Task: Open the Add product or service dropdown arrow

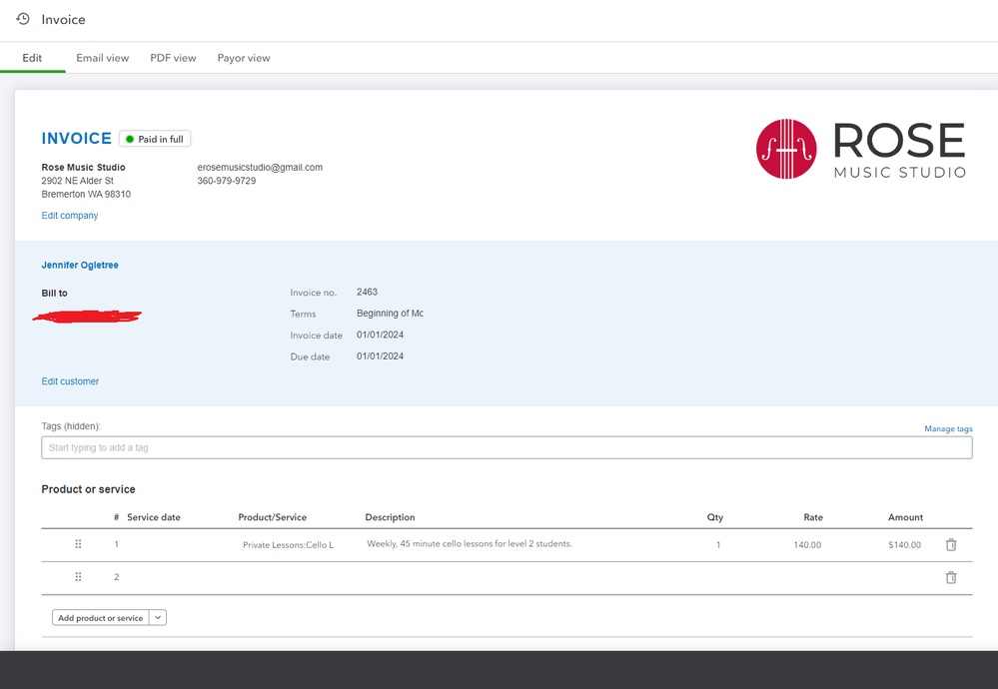Action: (x=157, y=617)
